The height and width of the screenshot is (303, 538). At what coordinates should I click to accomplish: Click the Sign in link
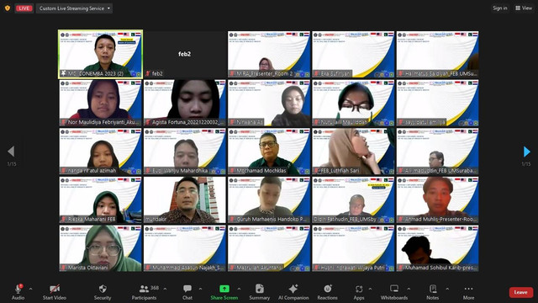pyautogui.click(x=500, y=8)
